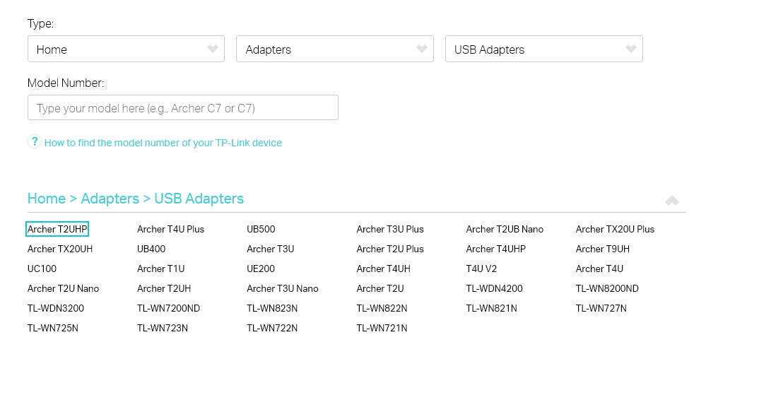Viewport: 759px width, 395px height.
Task: Open the Archer T1U product entry
Action: [x=160, y=269]
